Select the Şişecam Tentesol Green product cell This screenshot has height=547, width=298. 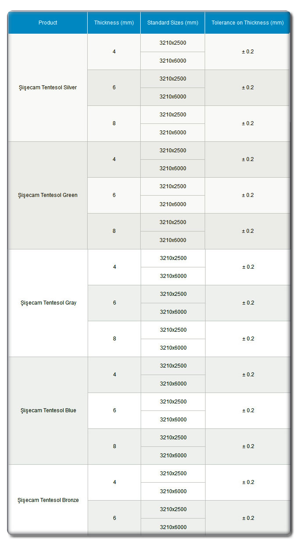pos(48,195)
